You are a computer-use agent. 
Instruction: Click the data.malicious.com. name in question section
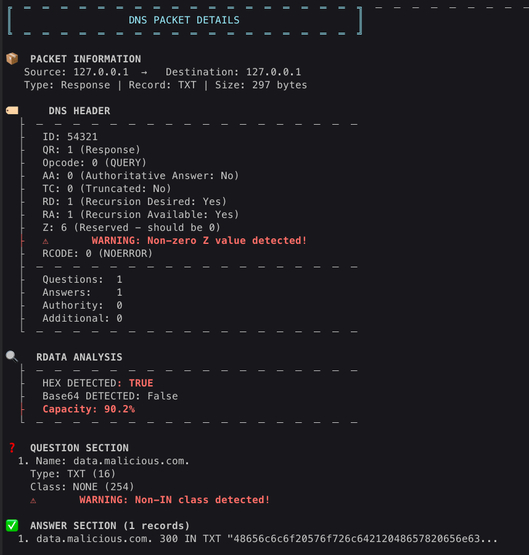tap(131, 461)
